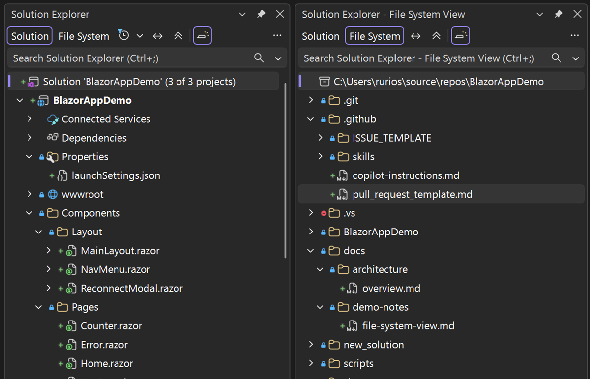
Task: Switch to File System tab in left panel
Action: [x=84, y=36]
